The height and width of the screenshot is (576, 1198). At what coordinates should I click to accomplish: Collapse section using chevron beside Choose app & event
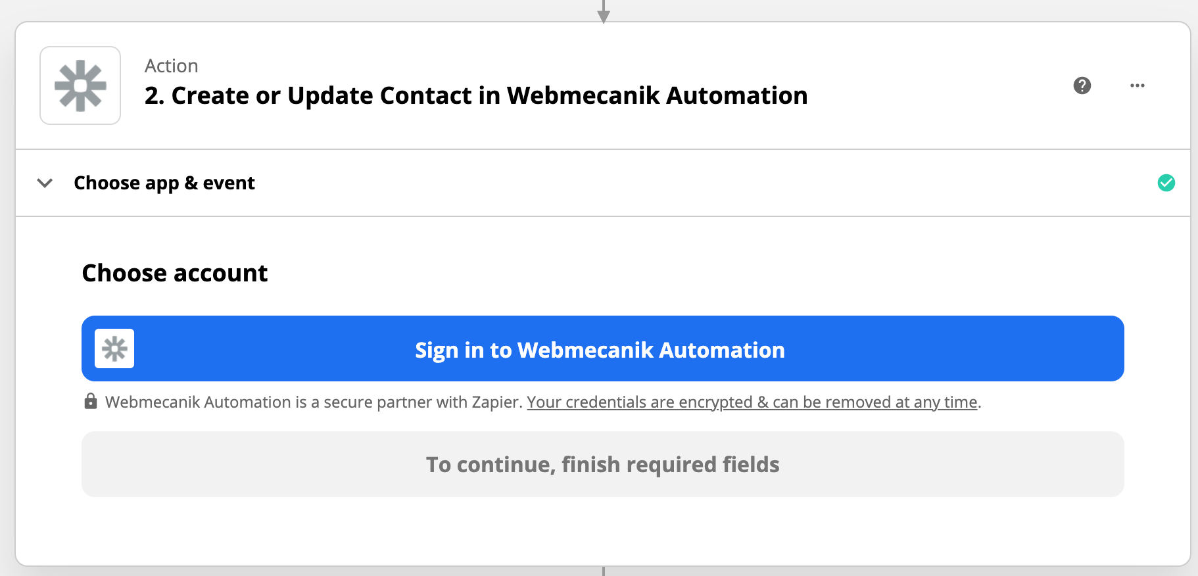pos(45,183)
